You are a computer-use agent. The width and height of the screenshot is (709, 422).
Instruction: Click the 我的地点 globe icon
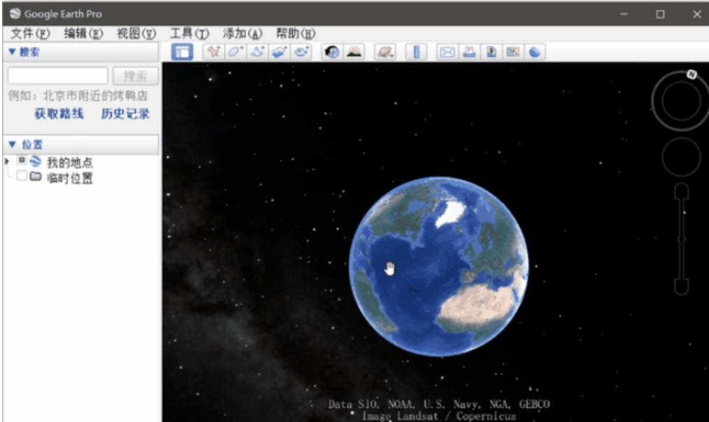[x=36, y=161]
